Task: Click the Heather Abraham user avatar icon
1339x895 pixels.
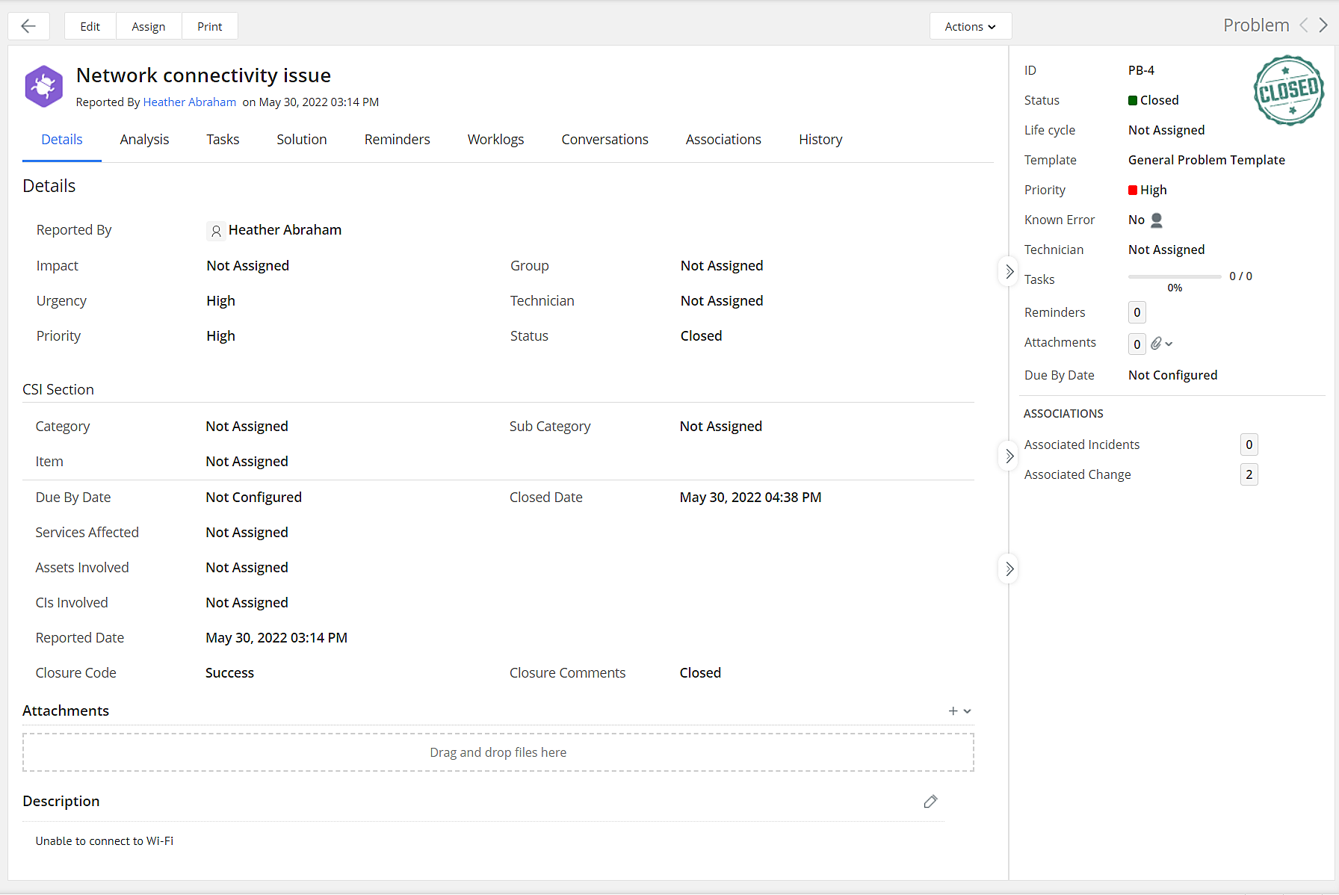Action: (216, 231)
